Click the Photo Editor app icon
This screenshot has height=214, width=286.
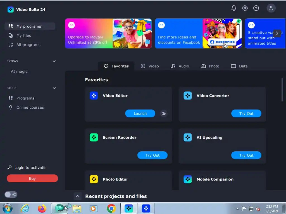pyautogui.click(x=94, y=179)
